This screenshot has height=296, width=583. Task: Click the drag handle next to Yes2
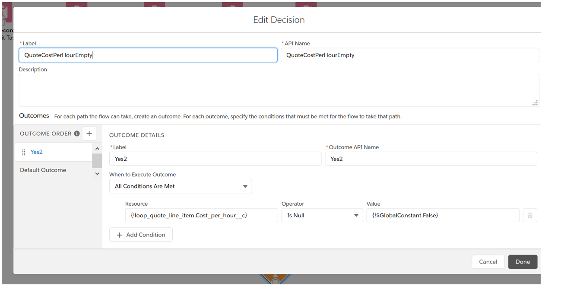(24, 152)
